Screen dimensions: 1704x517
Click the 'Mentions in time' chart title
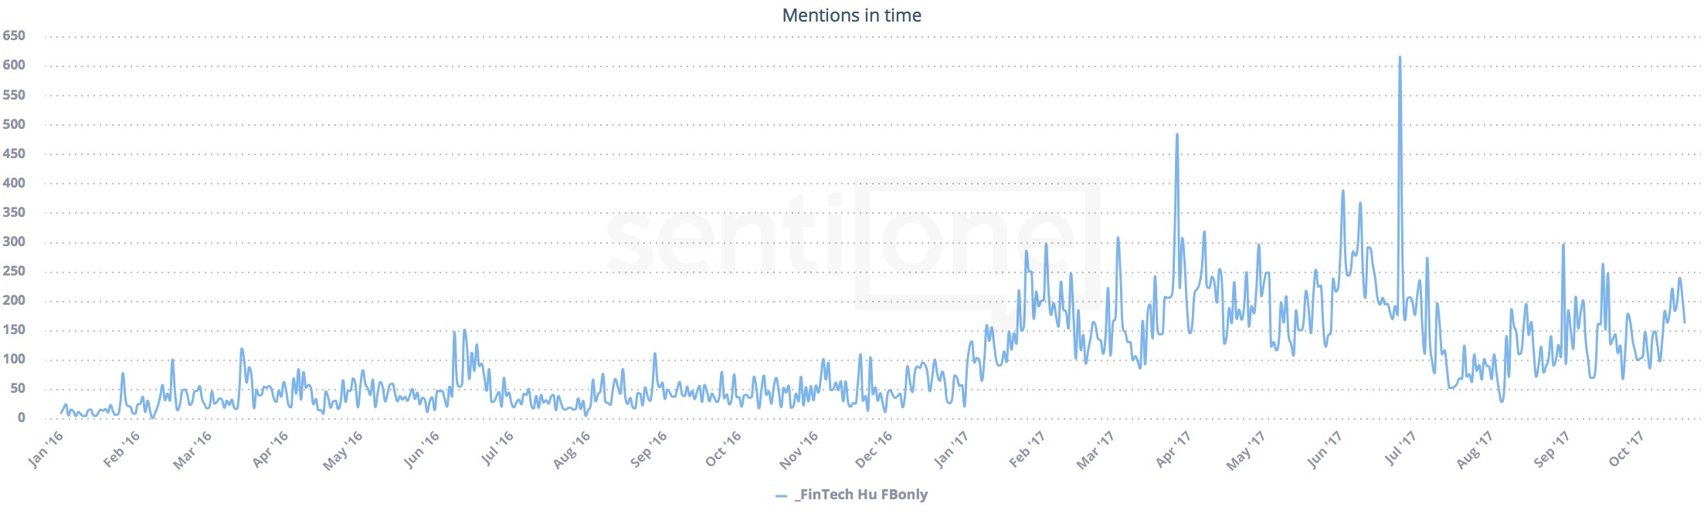[851, 15]
